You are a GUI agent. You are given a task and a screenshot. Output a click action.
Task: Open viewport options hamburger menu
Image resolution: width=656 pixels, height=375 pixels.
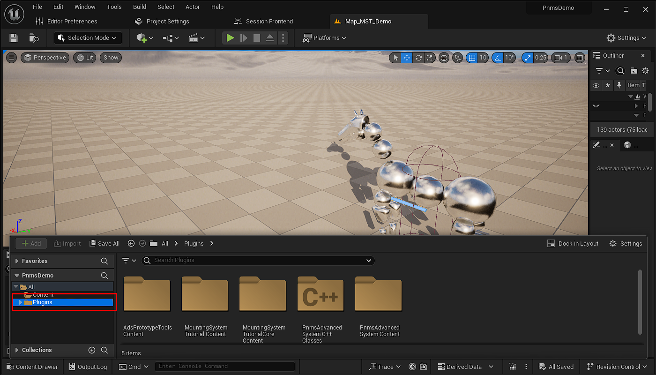pos(12,58)
